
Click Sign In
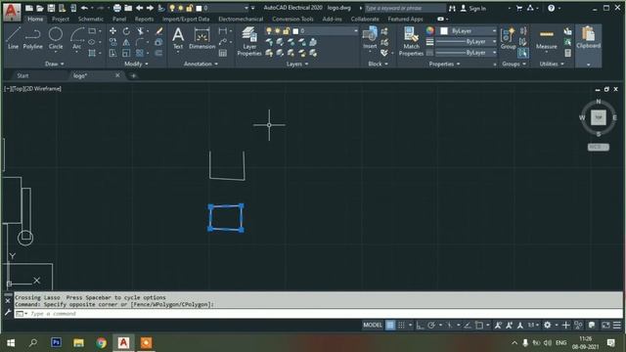(x=473, y=8)
